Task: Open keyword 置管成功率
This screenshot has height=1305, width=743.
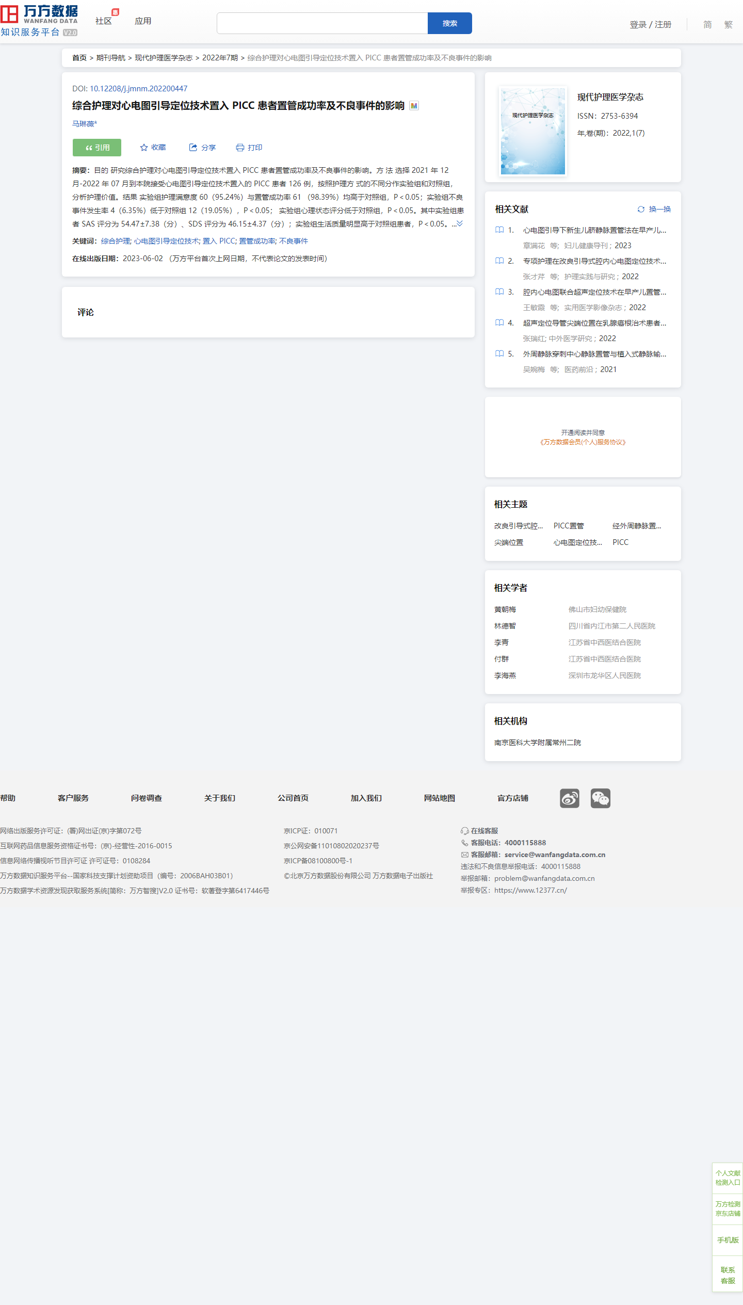Action: (257, 241)
